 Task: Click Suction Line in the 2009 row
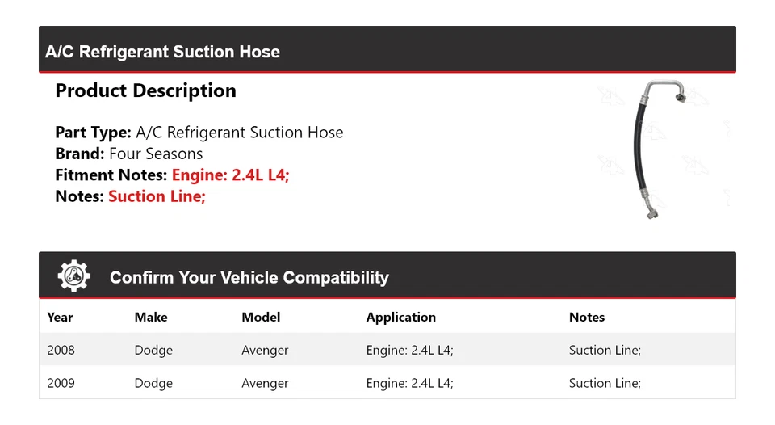click(x=605, y=384)
